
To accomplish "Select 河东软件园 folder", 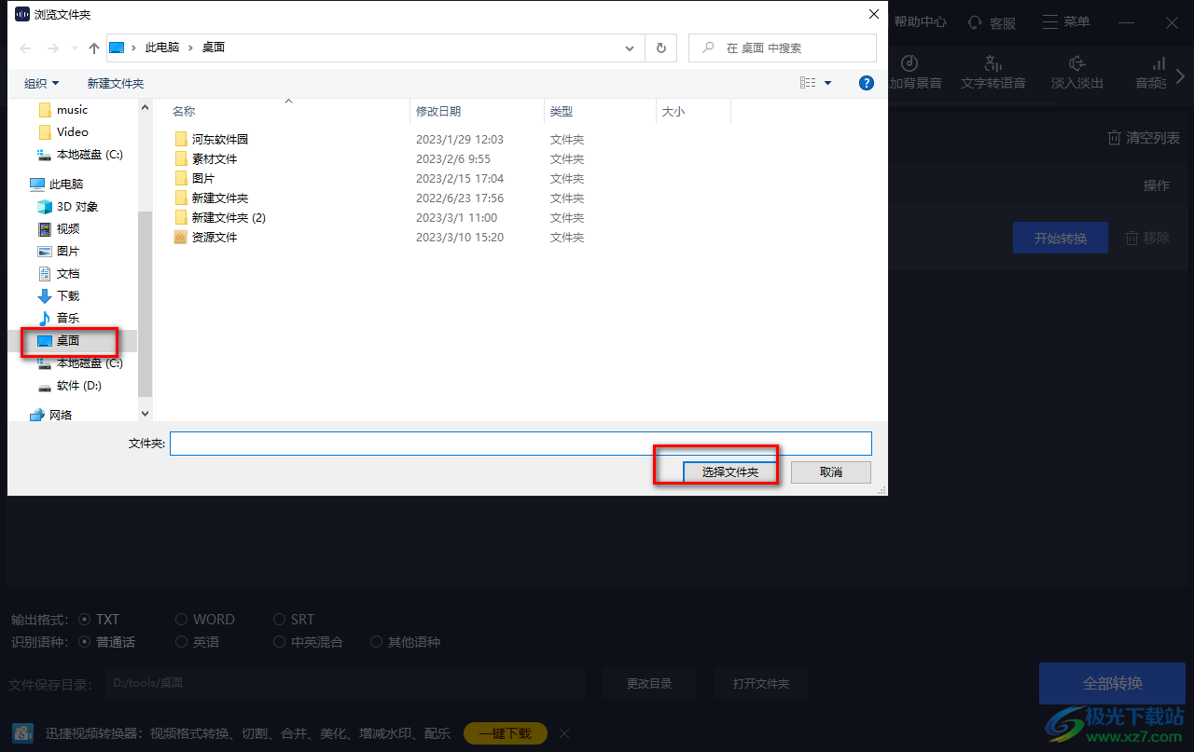I will point(220,139).
